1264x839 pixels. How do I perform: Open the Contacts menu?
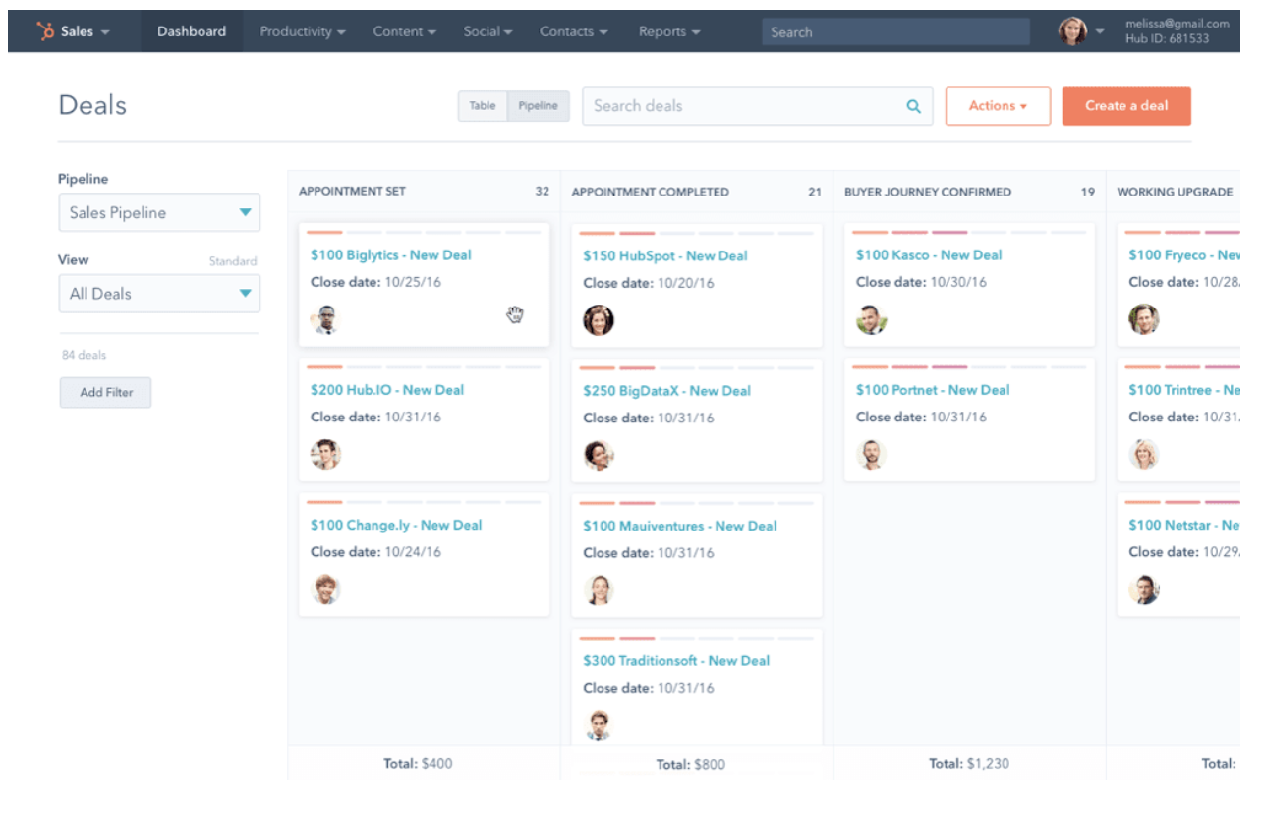573,31
